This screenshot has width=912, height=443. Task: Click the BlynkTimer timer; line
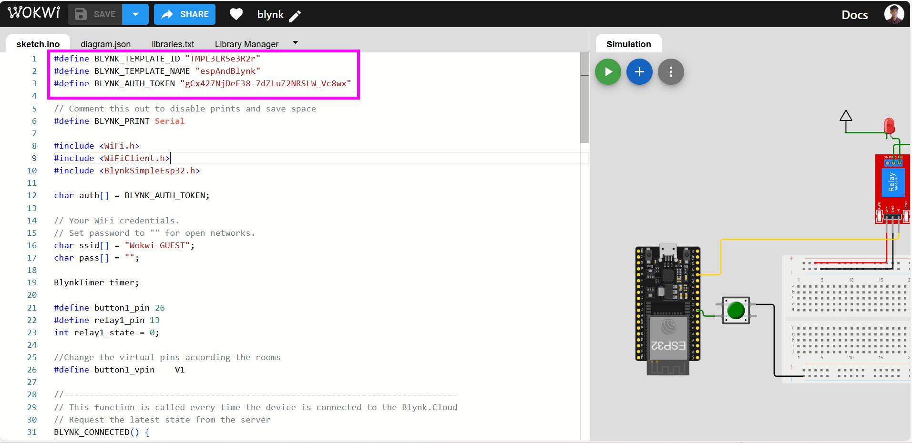(96, 282)
